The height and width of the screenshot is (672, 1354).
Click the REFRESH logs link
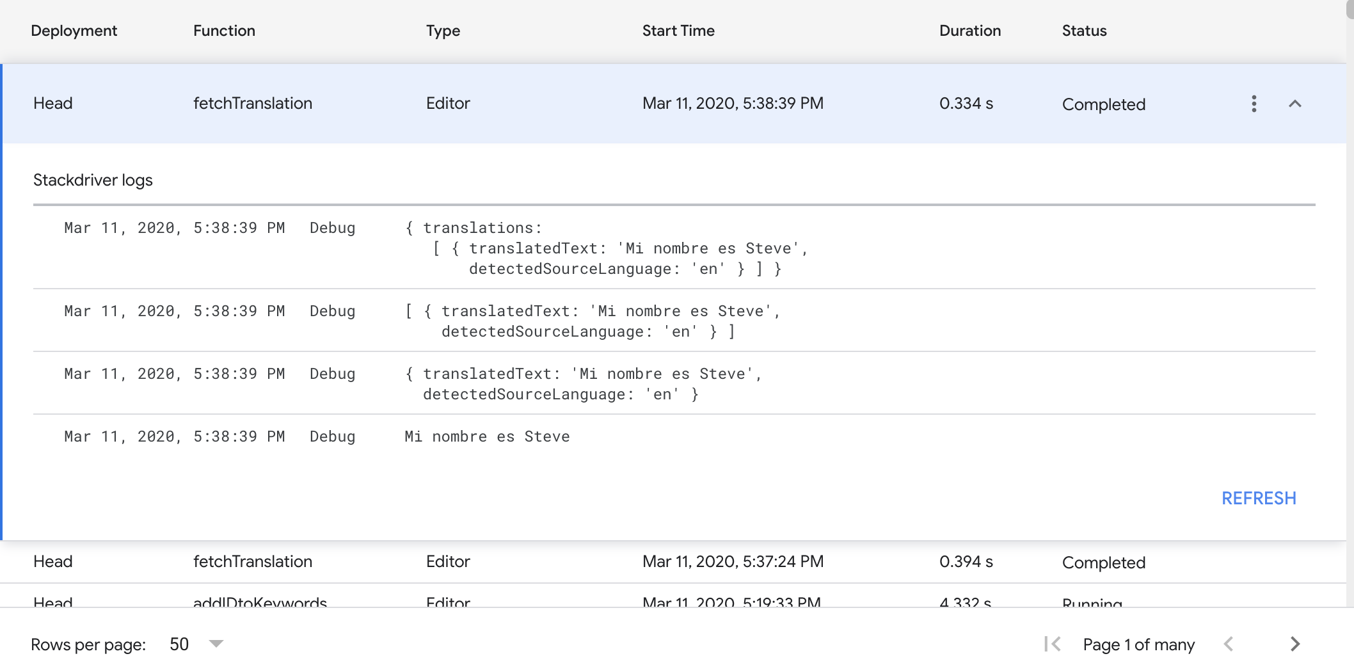1258,498
